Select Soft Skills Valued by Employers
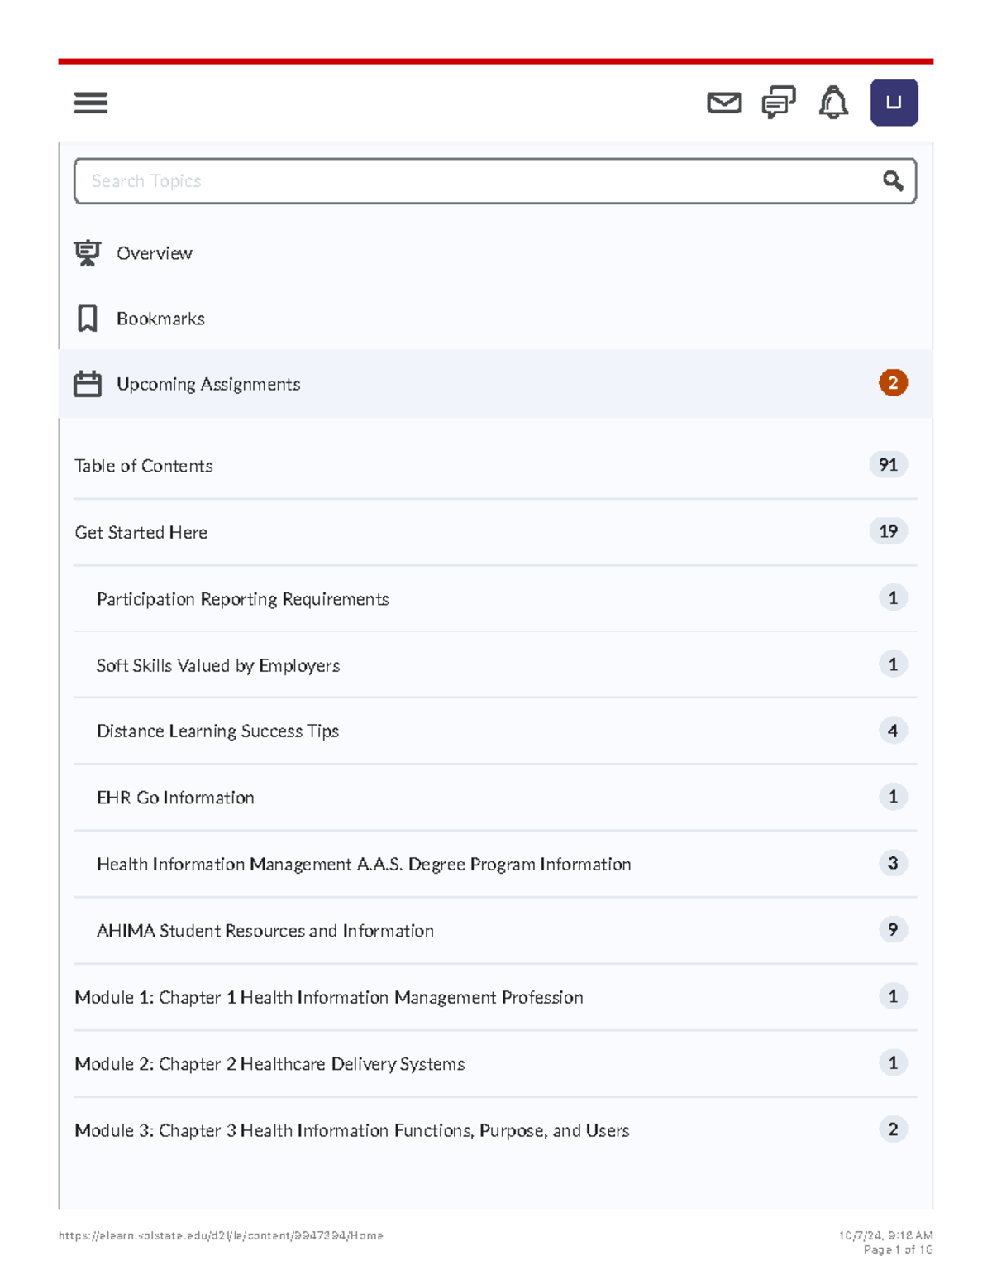 tap(218, 666)
